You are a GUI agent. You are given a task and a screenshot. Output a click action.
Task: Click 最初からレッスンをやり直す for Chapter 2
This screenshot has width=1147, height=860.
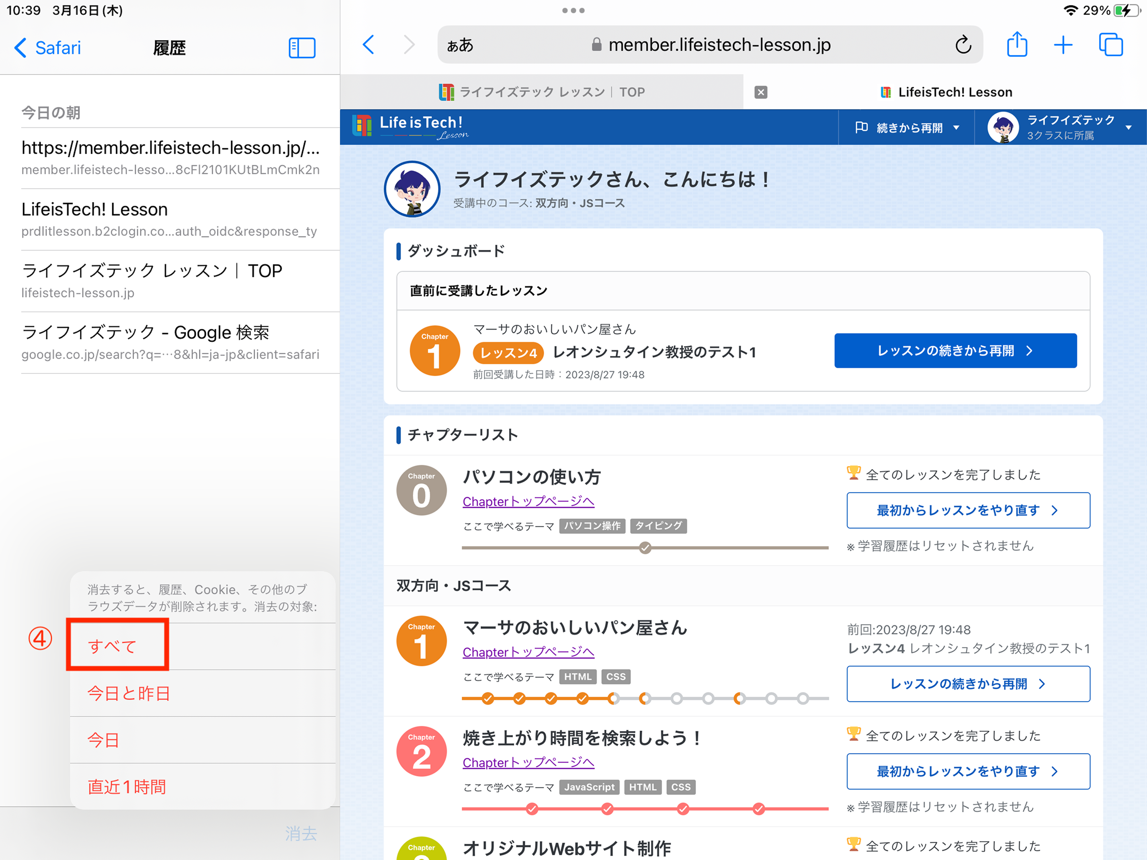pyautogui.click(x=968, y=771)
